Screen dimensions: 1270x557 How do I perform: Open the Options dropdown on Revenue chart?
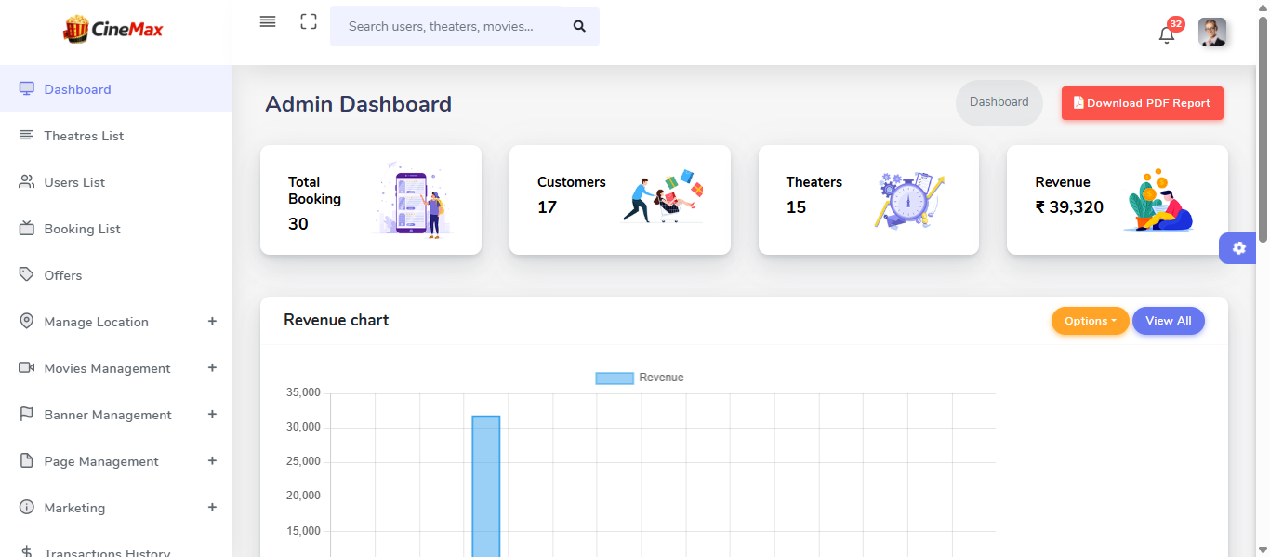click(x=1090, y=320)
